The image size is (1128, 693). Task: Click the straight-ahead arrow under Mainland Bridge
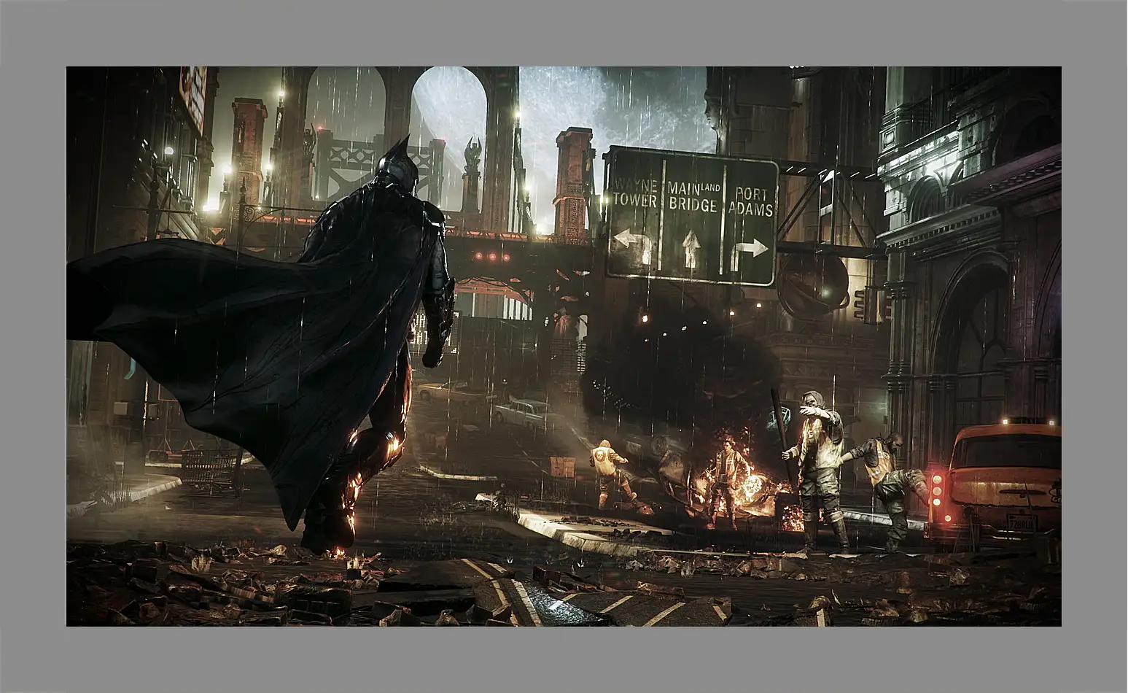[x=691, y=249]
